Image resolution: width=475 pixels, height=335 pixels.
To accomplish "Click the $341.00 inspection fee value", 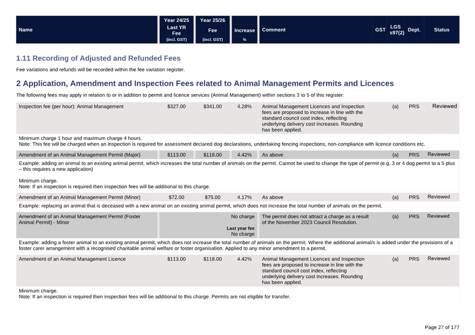I will click(x=212, y=106).
